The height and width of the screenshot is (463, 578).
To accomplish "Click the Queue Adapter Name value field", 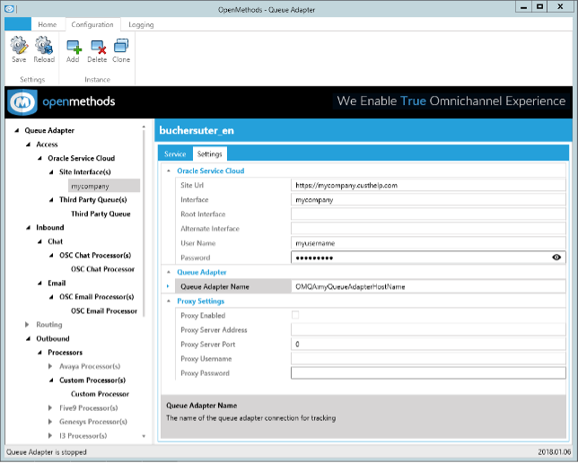I will pos(428,287).
